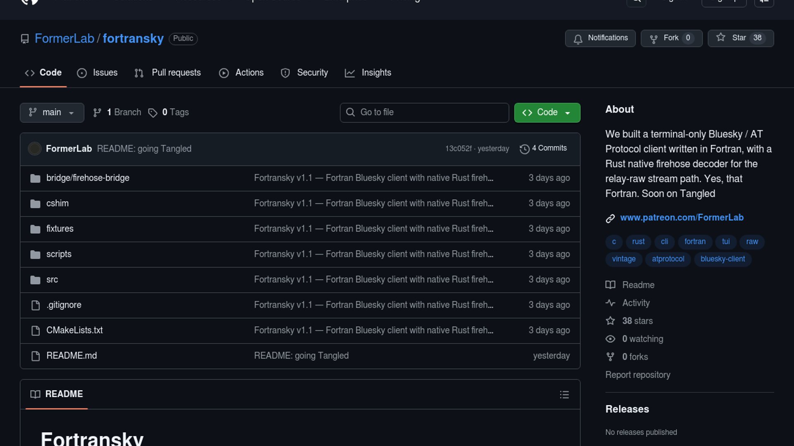Switch to the Issues tab
794x446 pixels.
pos(97,73)
